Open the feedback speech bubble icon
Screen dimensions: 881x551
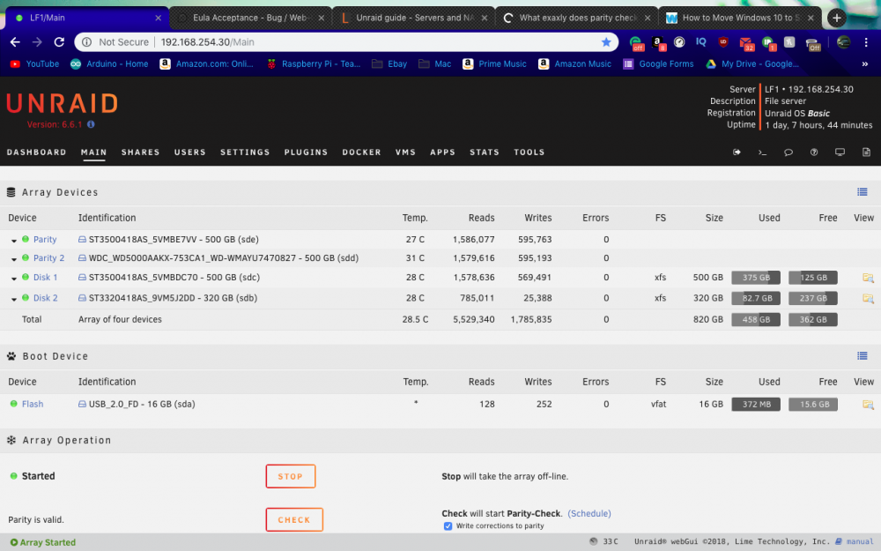[788, 153]
